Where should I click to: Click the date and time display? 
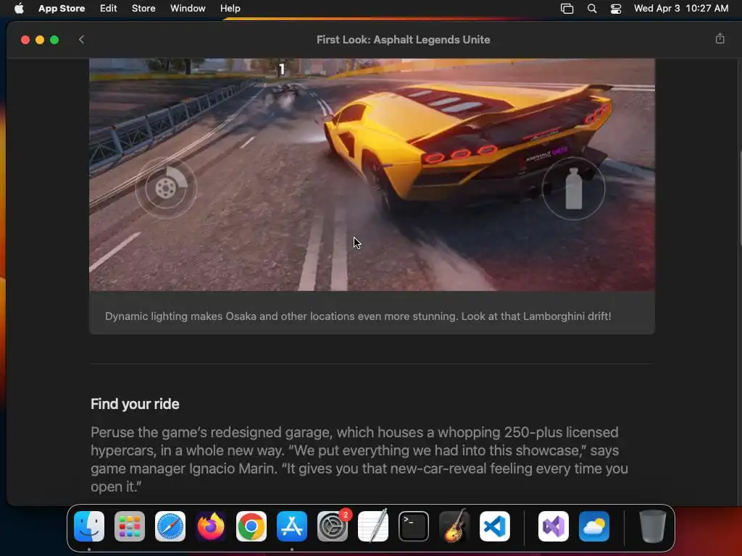click(681, 9)
